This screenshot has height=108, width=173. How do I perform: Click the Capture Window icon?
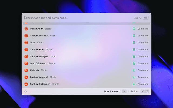pyautogui.click(x=26, y=36)
